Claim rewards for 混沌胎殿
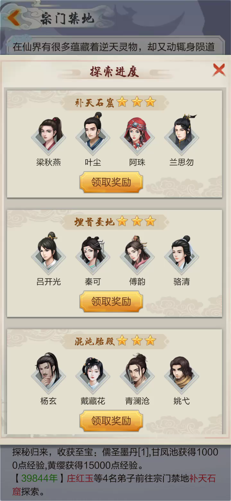This screenshot has width=231, height=501. click(x=111, y=421)
